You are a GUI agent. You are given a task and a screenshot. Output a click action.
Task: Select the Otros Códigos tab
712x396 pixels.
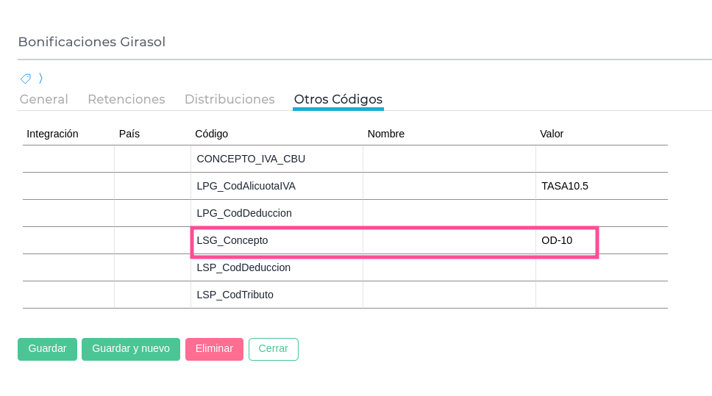(338, 99)
